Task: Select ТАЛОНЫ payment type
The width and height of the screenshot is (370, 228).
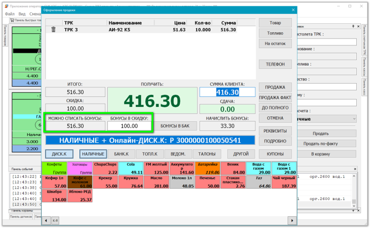Action: (x=207, y=154)
